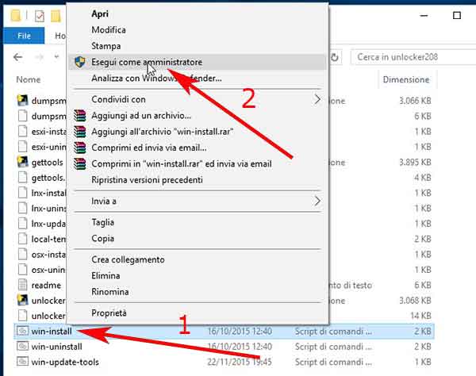
Task: Click the properties checkmark quick access icon
Action: [x=40, y=16]
